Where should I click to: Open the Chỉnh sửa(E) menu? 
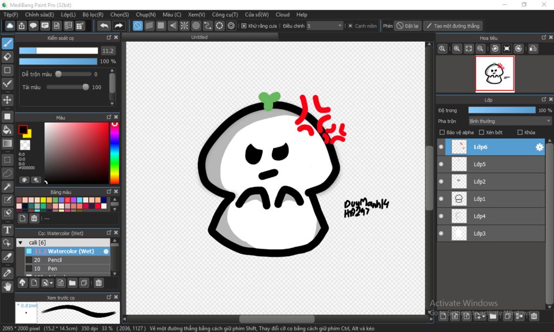39,15
